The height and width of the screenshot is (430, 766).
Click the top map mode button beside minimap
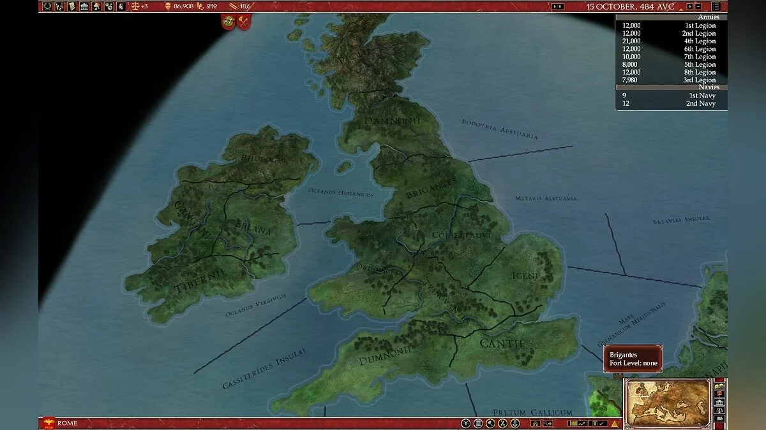[719, 385]
